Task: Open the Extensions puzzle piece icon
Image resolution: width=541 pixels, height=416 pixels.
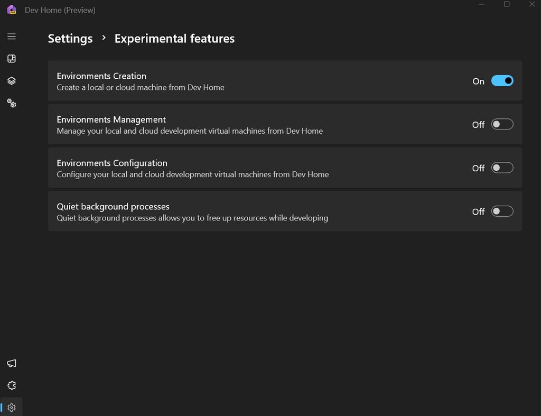Action: click(x=12, y=385)
